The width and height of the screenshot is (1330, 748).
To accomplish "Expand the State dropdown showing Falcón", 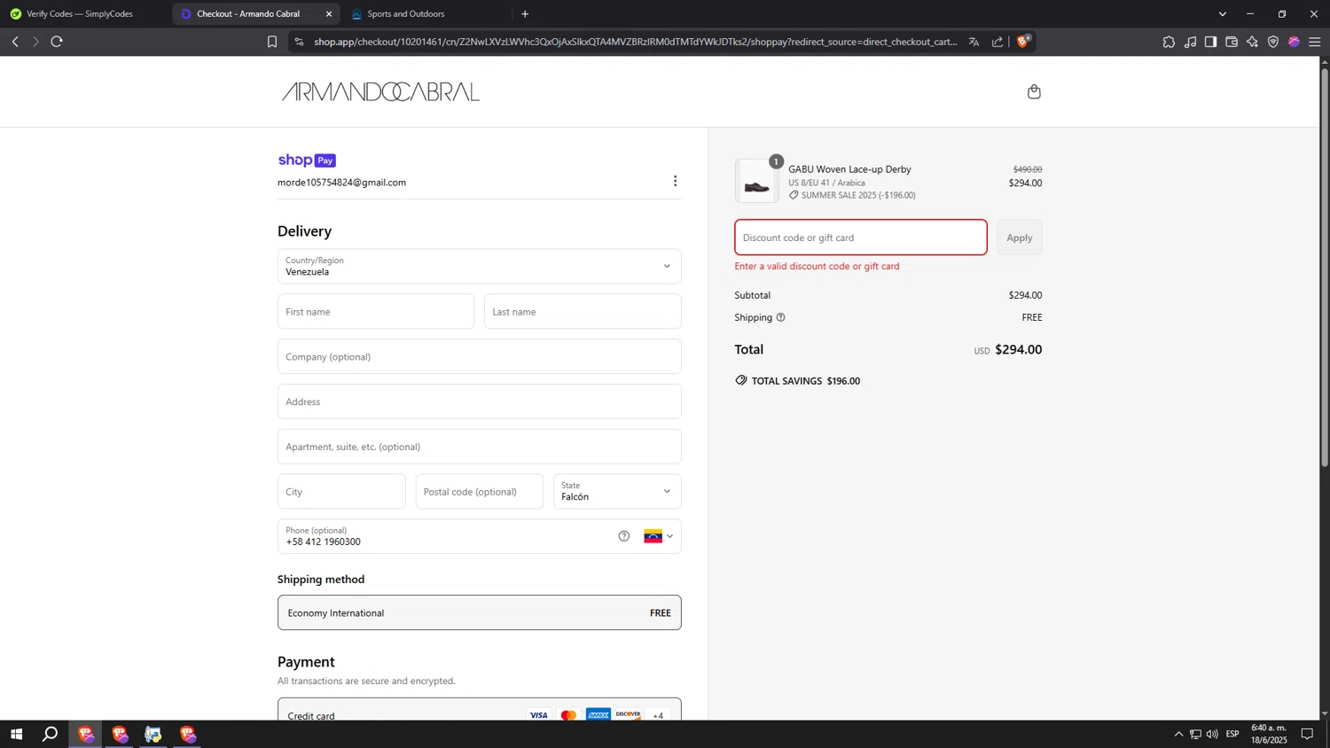I will point(617,491).
